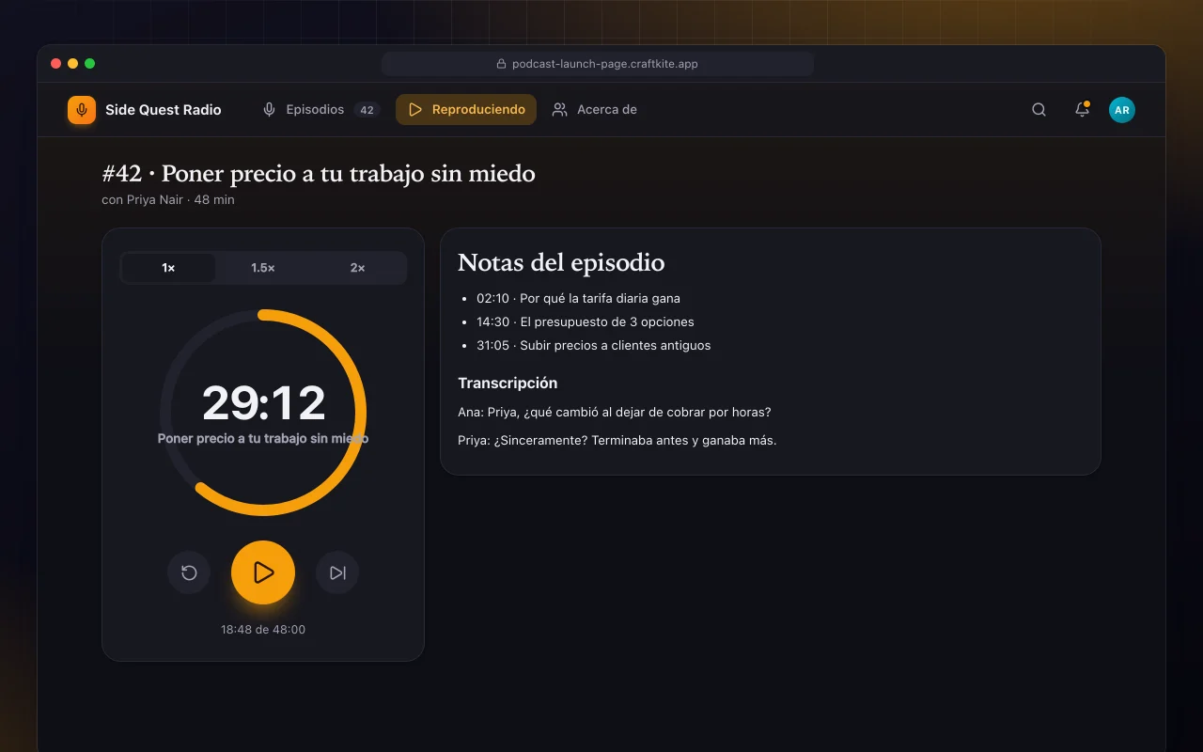Image resolution: width=1203 pixels, height=752 pixels.
Task: Click the Side Quest Radio title
Action: (x=164, y=110)
